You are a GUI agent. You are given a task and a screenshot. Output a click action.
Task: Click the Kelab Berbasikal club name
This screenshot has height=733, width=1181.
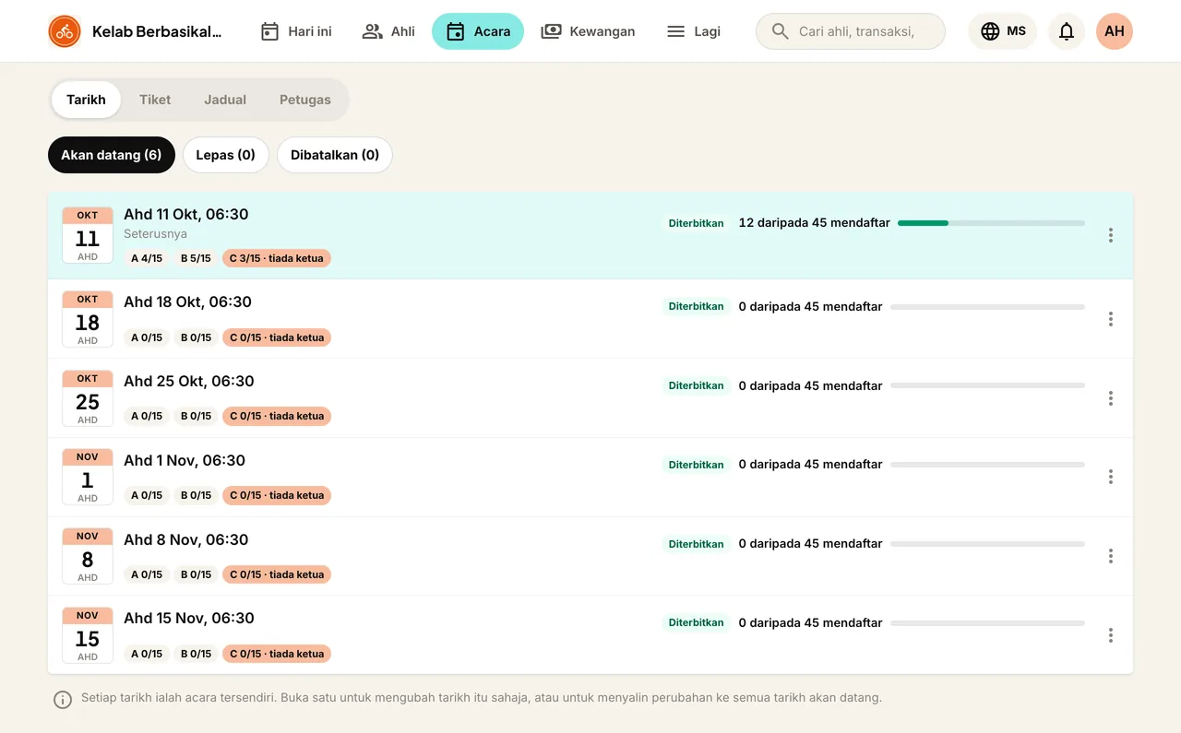(157, 31)
